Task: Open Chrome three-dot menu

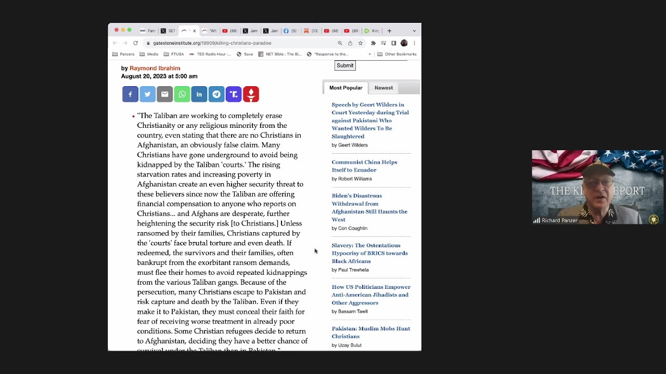Action: tap(414, 43)
